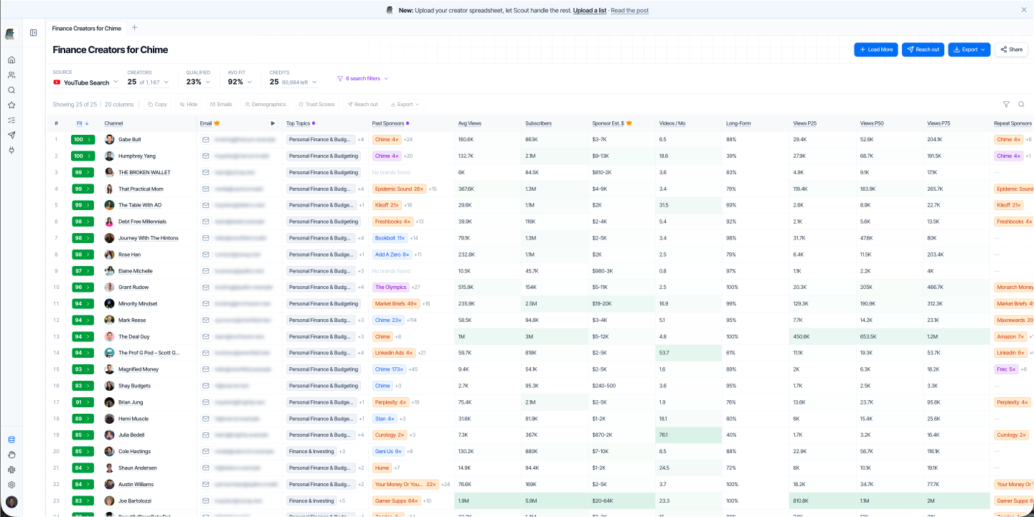Viewport: 1034px width, 517px height.
Task: Click the Trust Scores toolbar button
Action: coord(316,104)
